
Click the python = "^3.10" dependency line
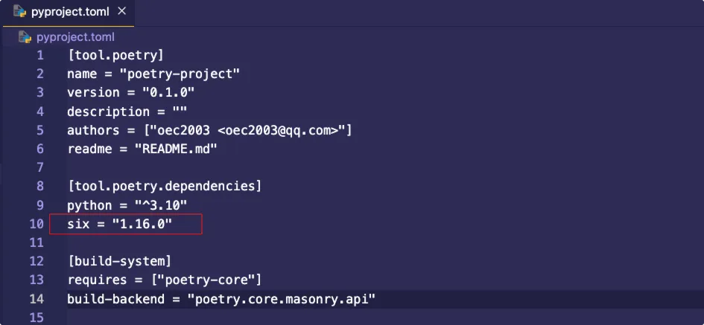[127, 205]
